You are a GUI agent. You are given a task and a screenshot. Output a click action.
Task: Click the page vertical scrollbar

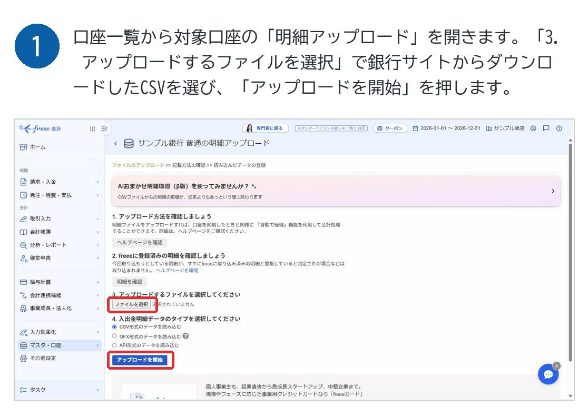pyautogui.click(x=571, y=252)
